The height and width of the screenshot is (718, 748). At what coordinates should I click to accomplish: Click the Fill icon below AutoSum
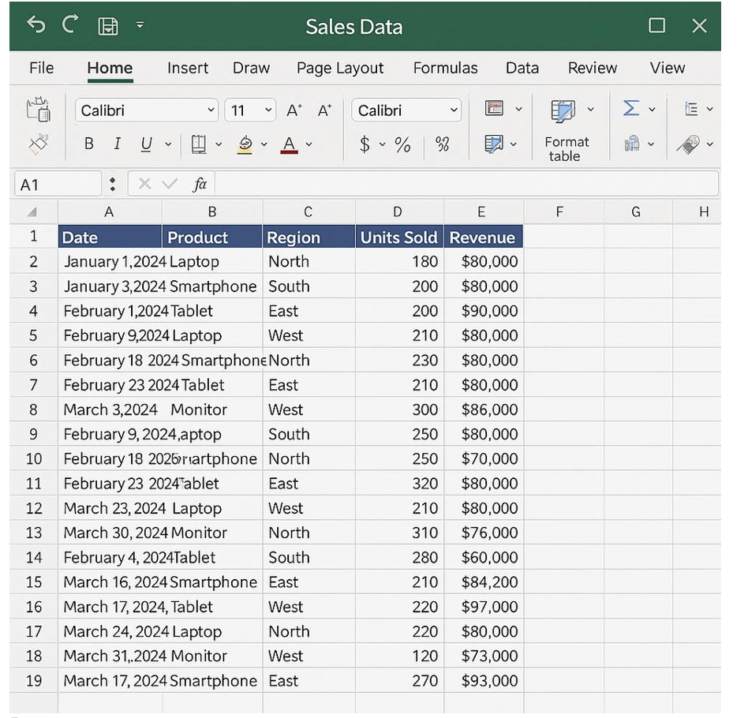click(632, 143)
